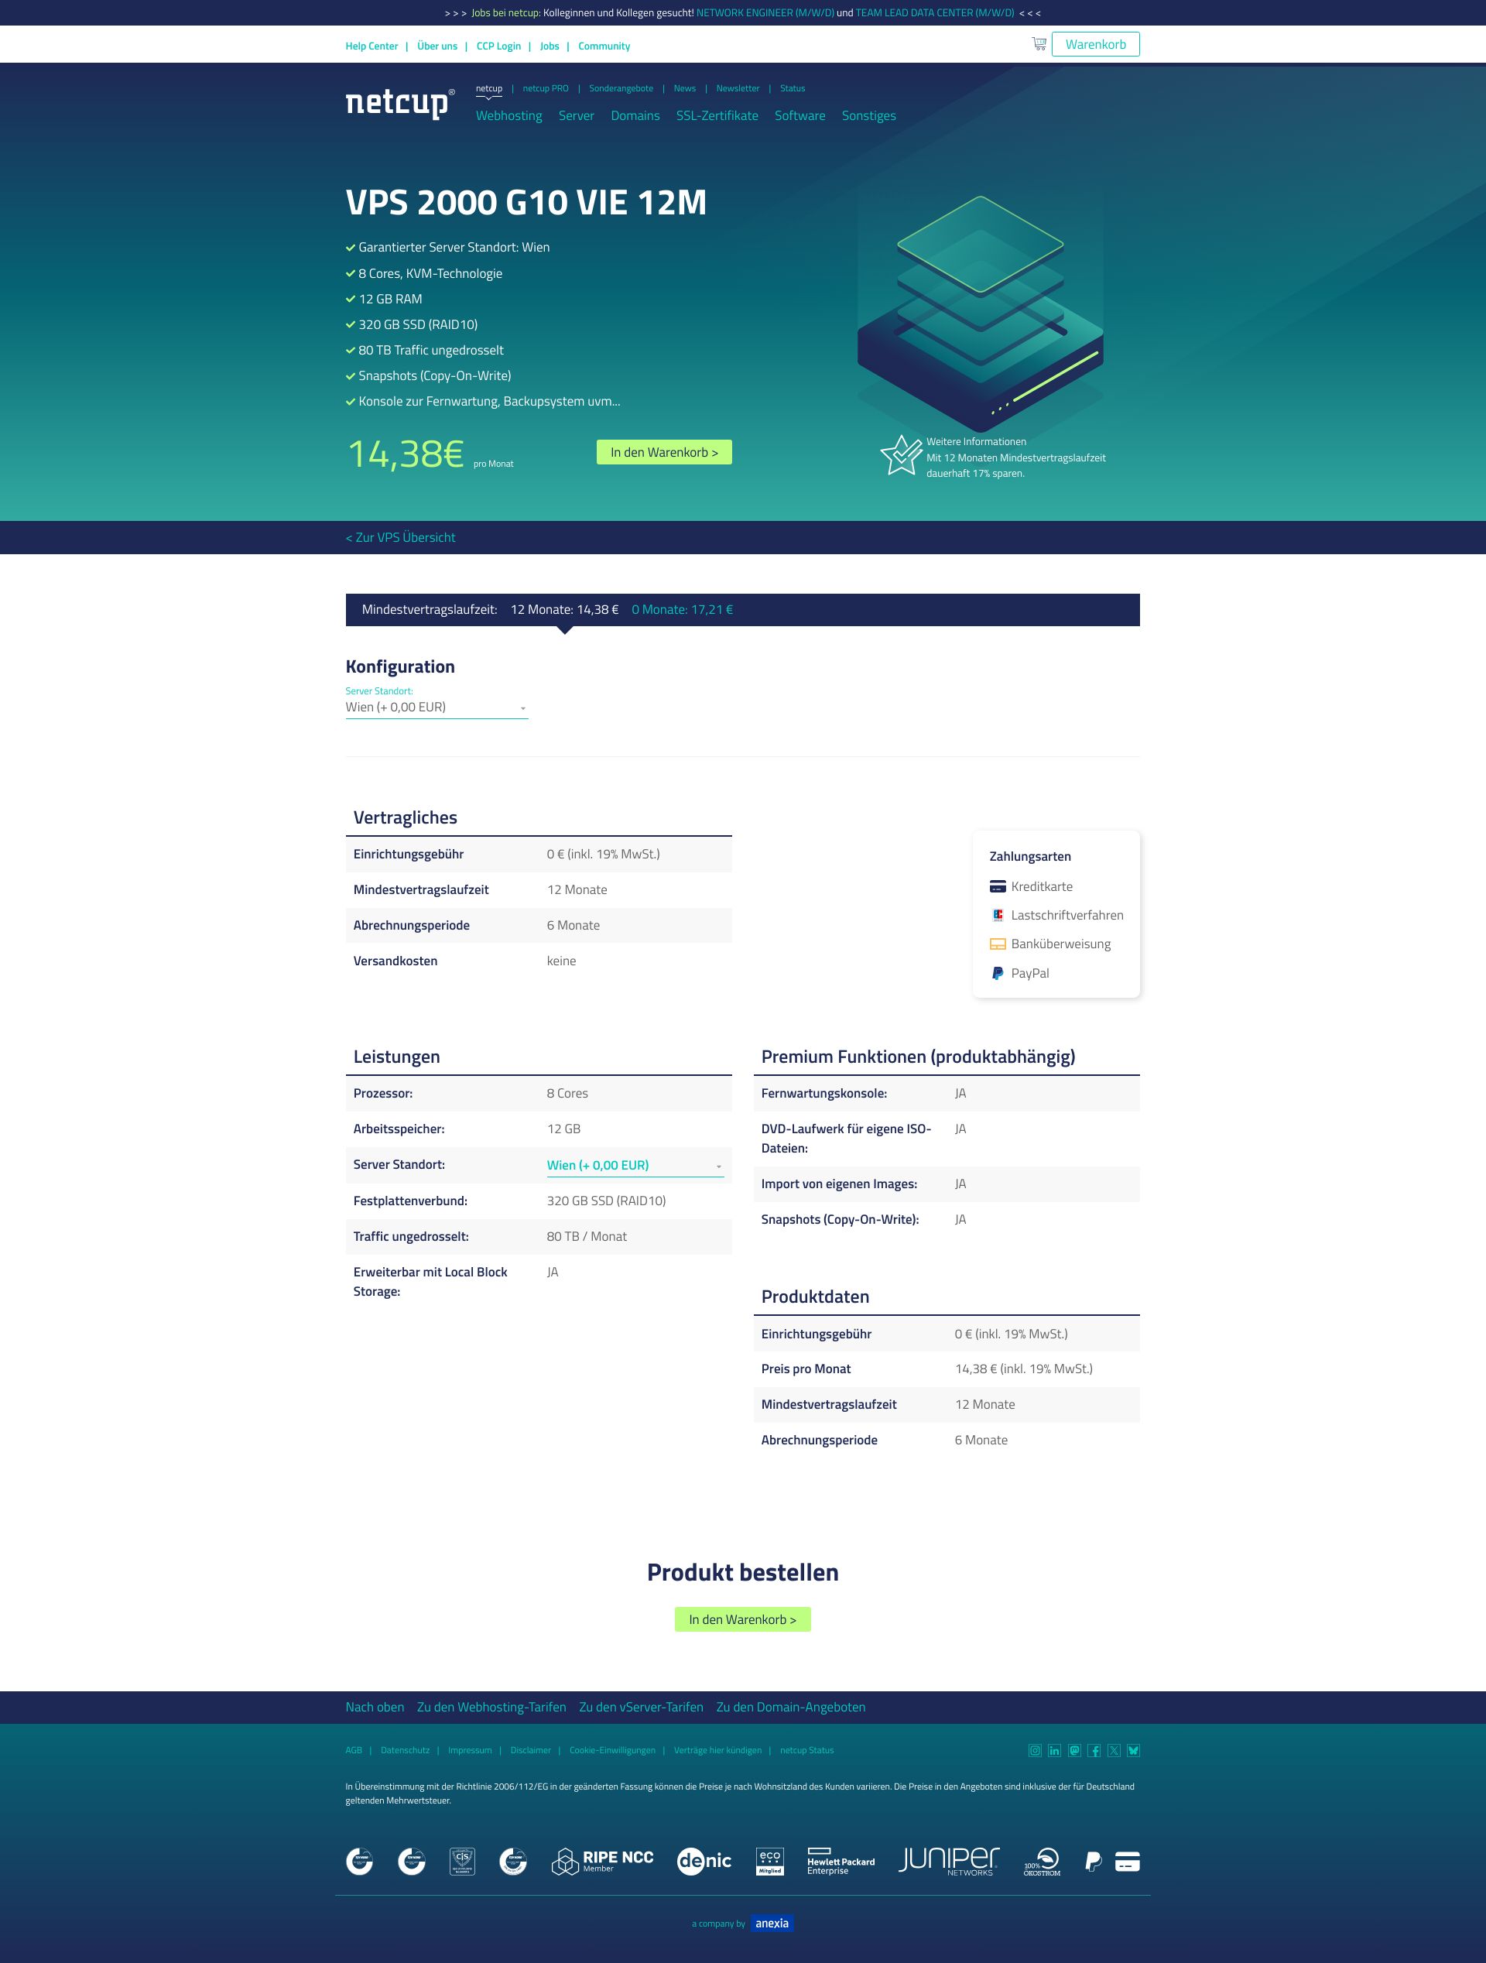Go to Zu den vServer-Tarifen
Viewport: 1486px width, 1963px height.
641,1707
